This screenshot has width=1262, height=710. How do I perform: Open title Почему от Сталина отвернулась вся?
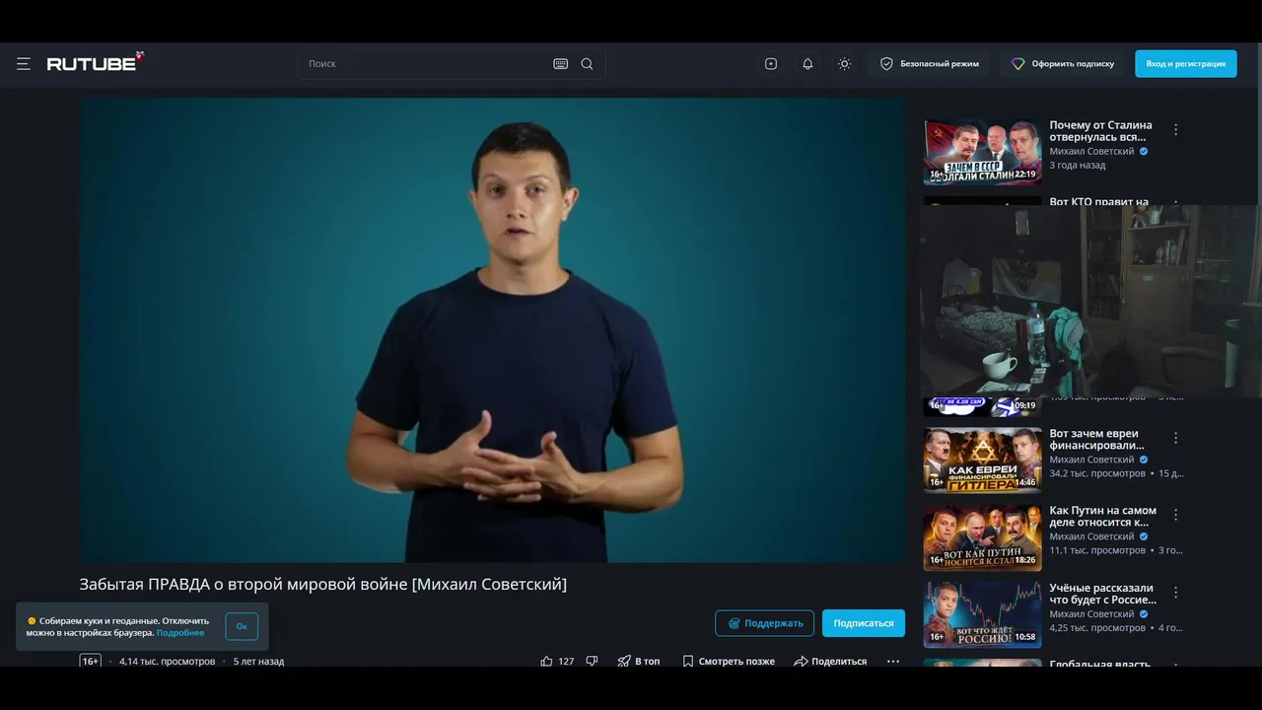pos(1100,131)
